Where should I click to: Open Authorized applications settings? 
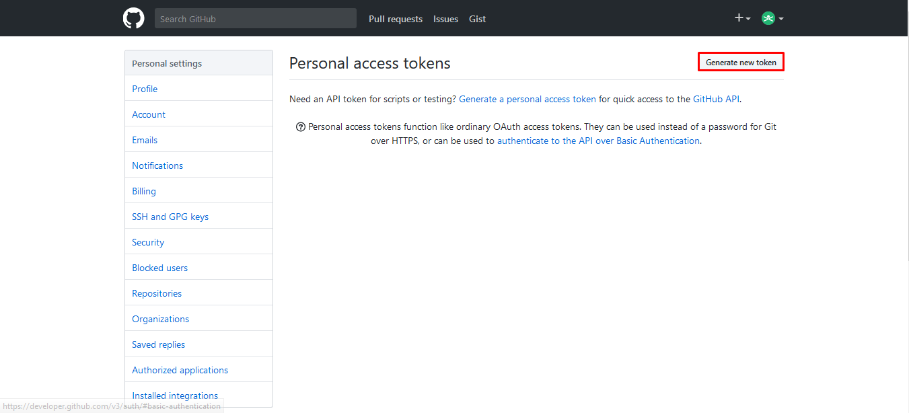[180, 369]
